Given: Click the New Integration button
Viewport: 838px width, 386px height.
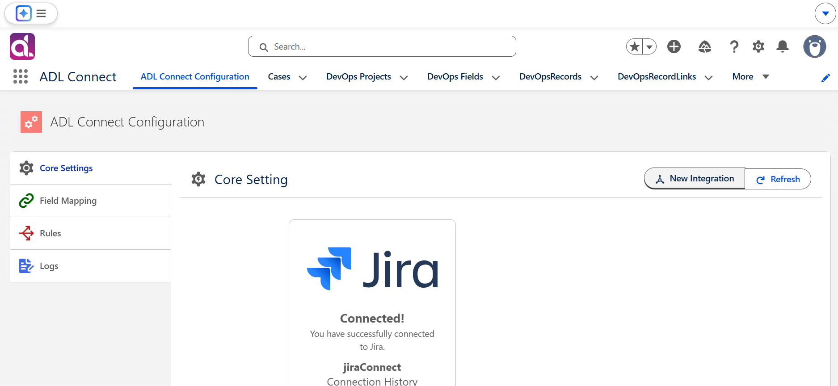Looking at the screenshot, I should coord(695,179).
